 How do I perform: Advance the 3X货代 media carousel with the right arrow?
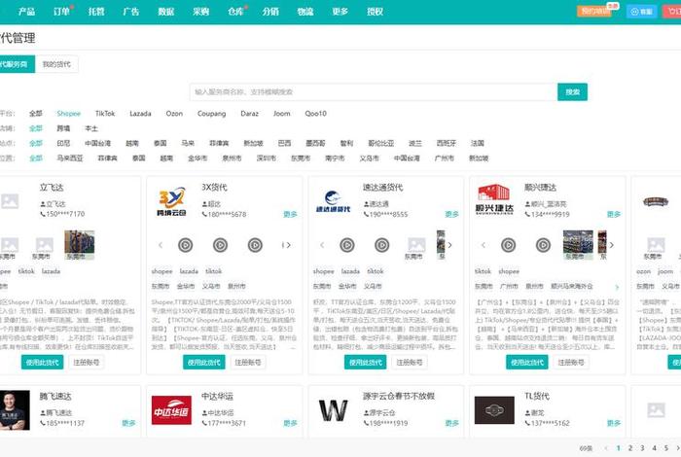point(288,245)
